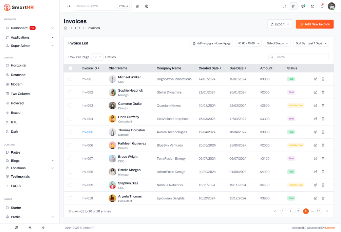Select Testimonials in the sidebar

(20, 177)
